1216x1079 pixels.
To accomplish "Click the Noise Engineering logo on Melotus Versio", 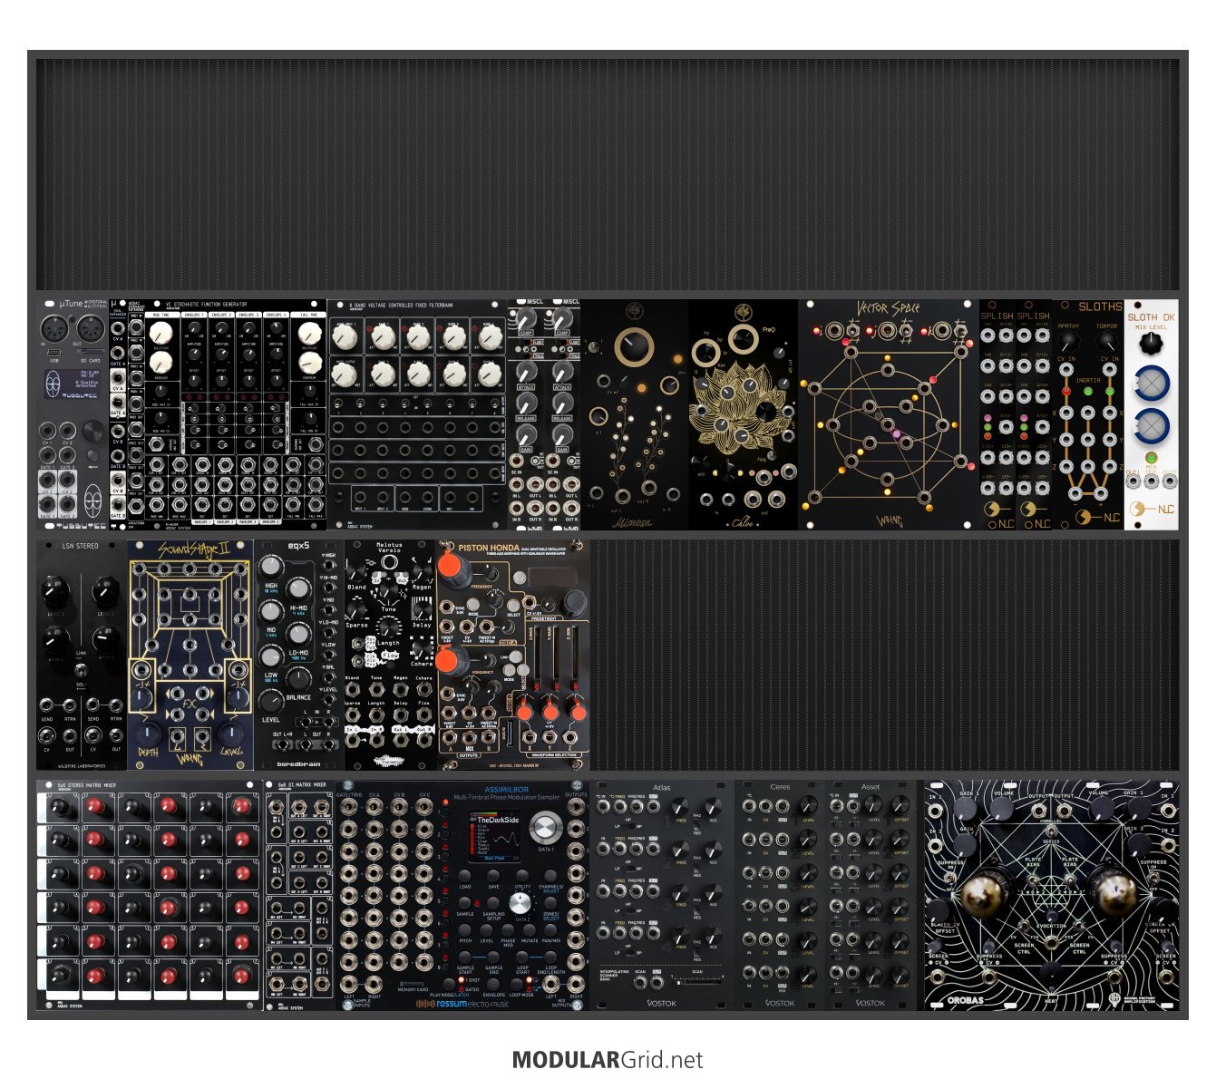I will pos(390,760).
